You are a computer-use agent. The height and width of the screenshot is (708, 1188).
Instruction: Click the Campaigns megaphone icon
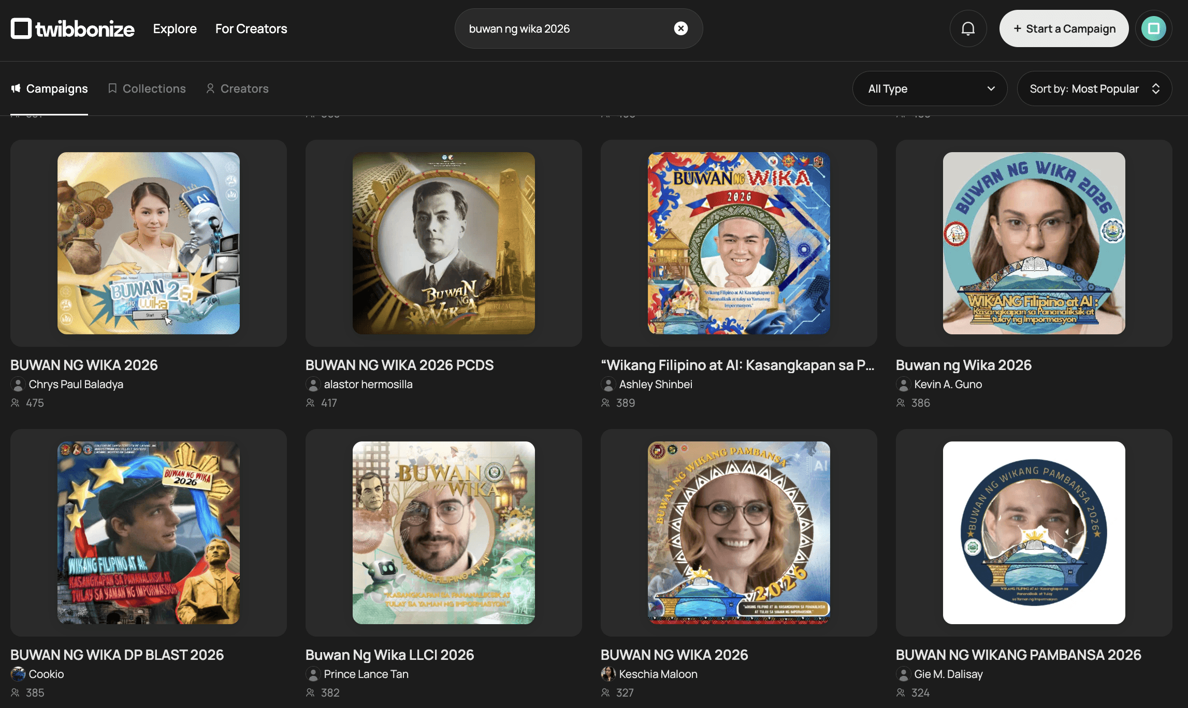tap(16, 89)
